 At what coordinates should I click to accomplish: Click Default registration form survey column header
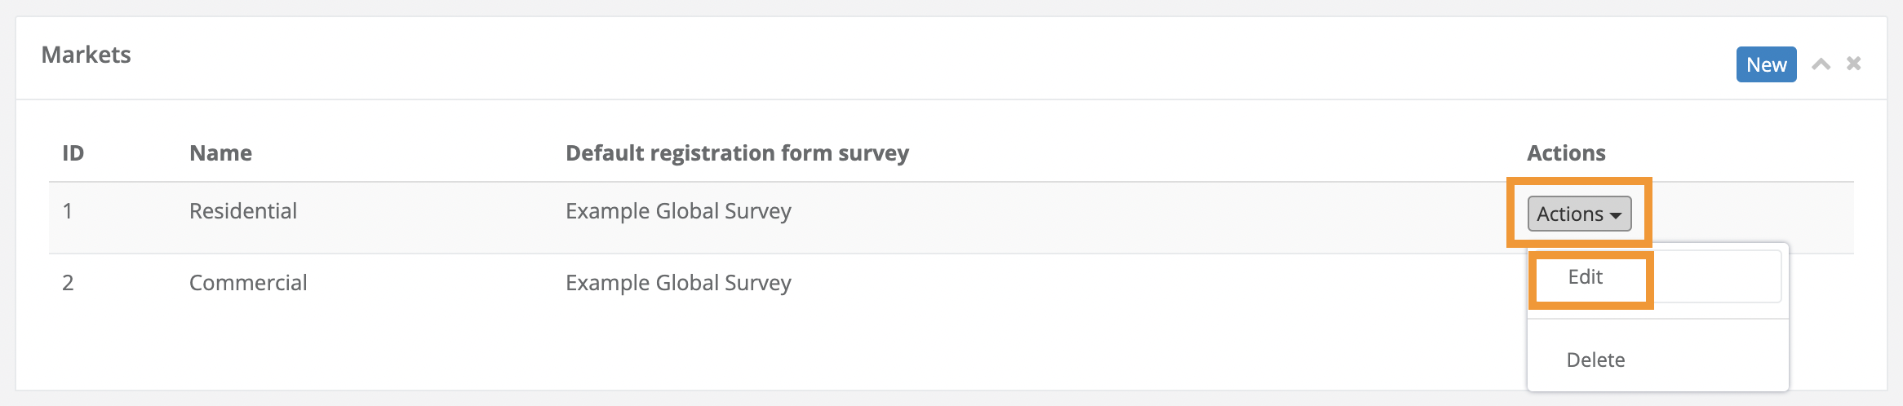click(736, 153)
